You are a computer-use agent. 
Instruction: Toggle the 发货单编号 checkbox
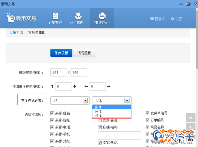(147, 113)
